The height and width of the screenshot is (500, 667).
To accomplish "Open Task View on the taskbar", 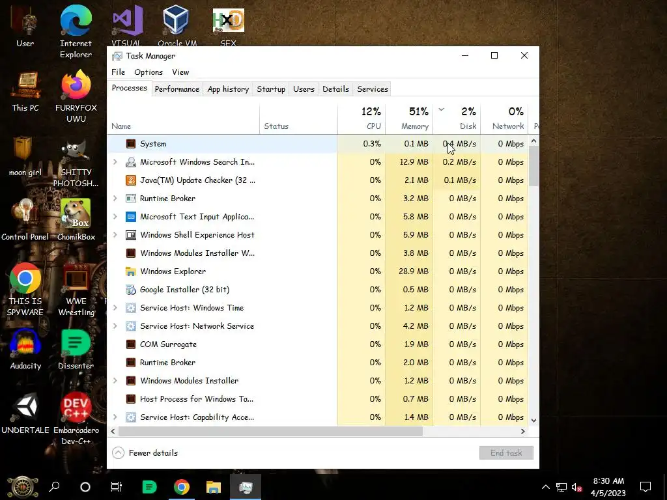I will (116, 487).
